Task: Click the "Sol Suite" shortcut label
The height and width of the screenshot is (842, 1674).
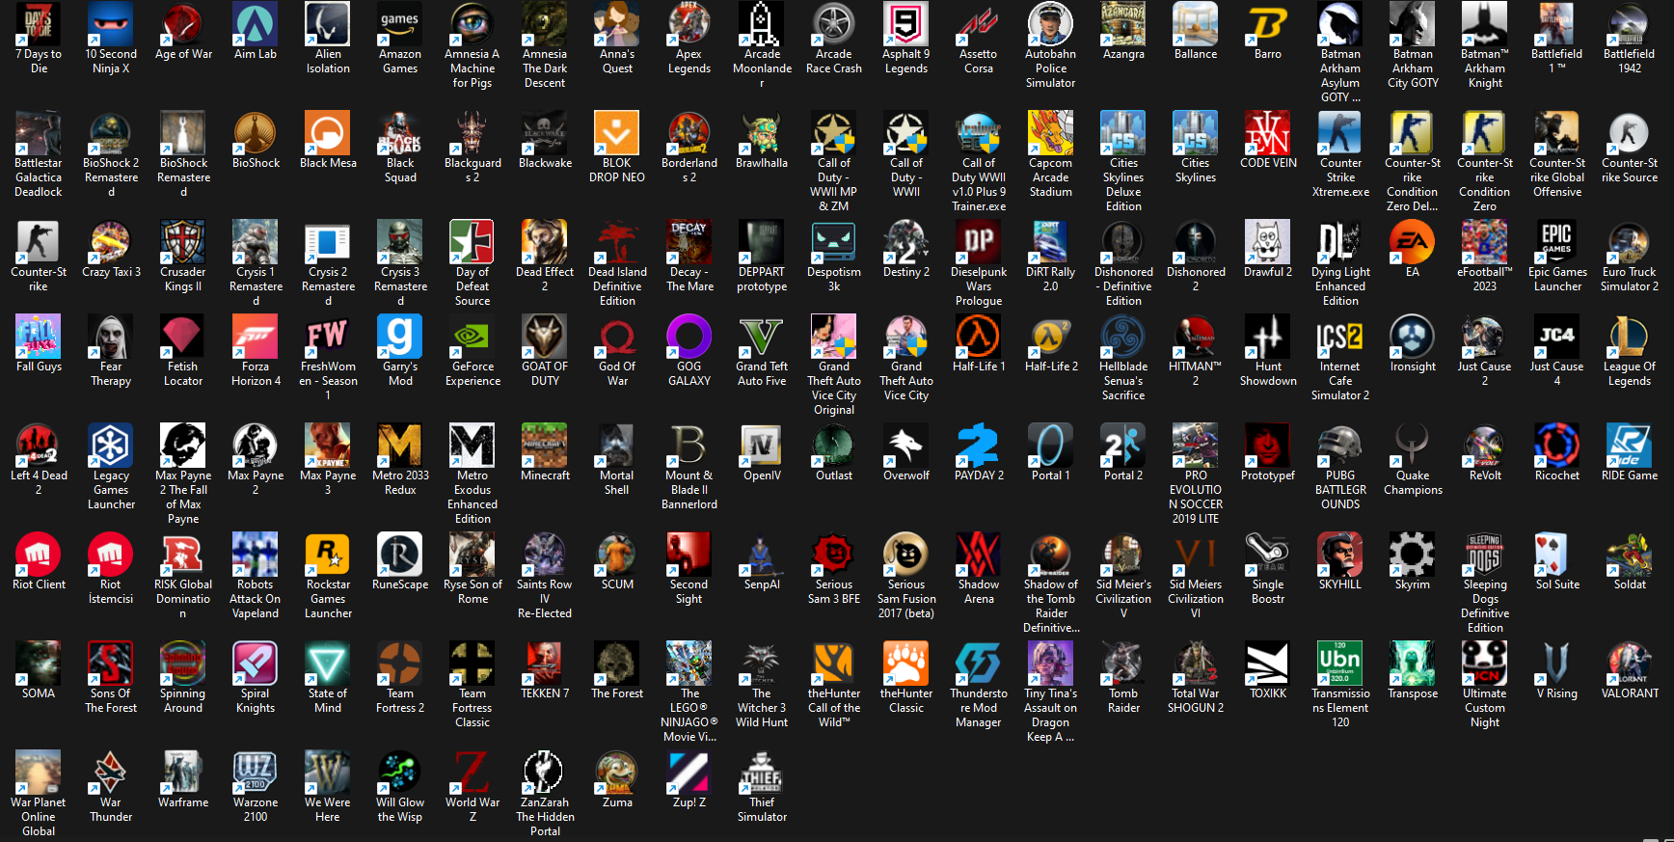Action: click(x=1557, y=584)
